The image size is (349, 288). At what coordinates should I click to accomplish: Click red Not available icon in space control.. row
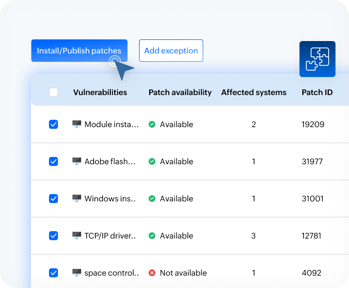tap(152, 273)
